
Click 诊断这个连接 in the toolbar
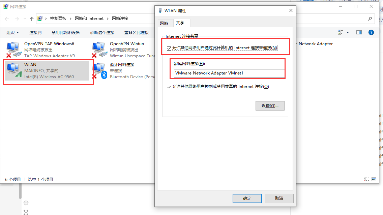coord(102,32)
